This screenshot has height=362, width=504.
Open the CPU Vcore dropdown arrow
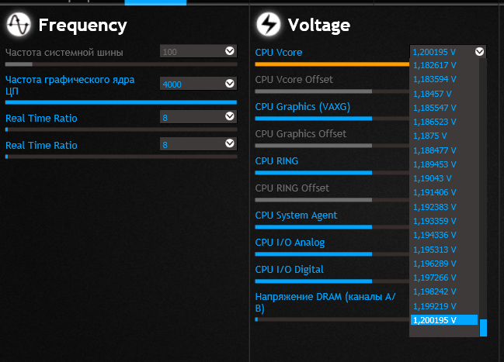pyautogui.click(x=479, y=52)
